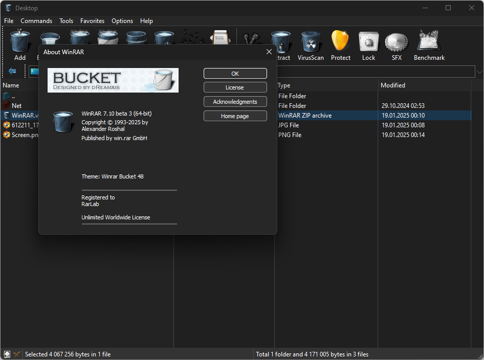Click the notepad toolbar icon before the separator
The height and width of the screenshot is (360, 484).
(220, 37)
